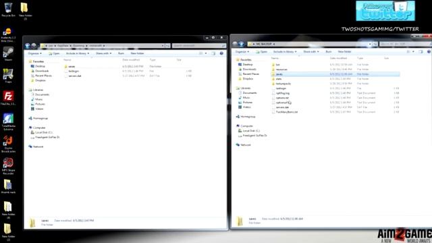Create New folder in MC BACKUP window
432x243 pixels.
(344, 52)
